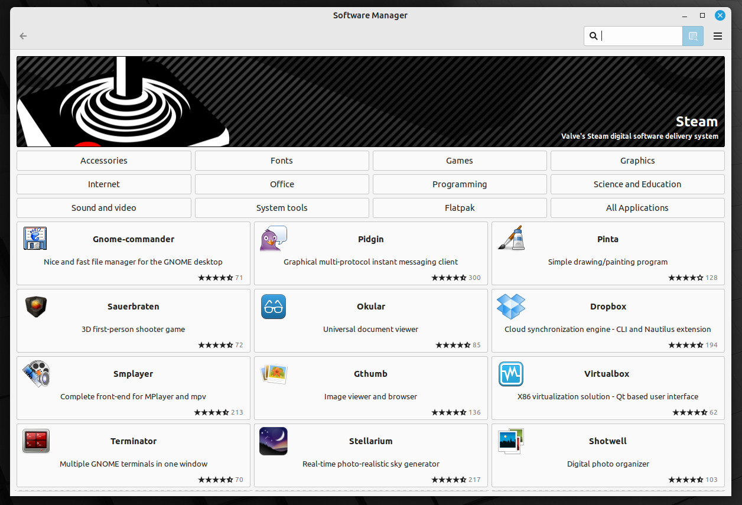The height and width of the screenshot is (505, 742).
Task: Show Flatpak applications
Action: (460, 208)
